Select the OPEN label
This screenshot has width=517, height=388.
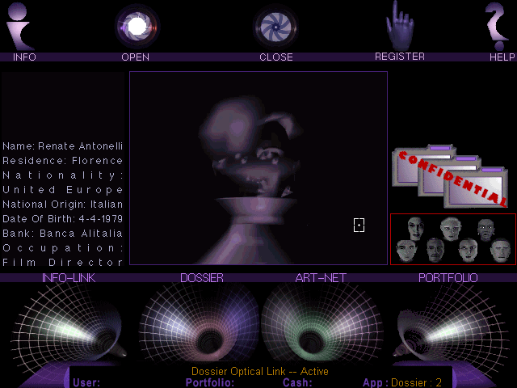click(135, 57)
